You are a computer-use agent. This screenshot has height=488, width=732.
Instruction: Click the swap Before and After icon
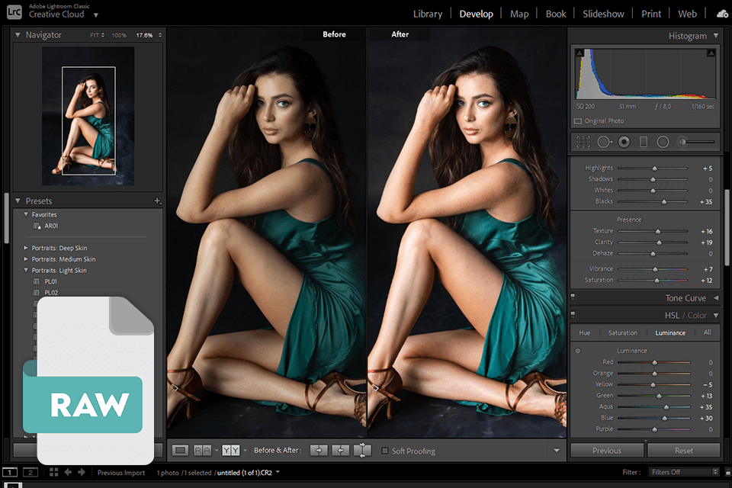click(x=363, y=451)
